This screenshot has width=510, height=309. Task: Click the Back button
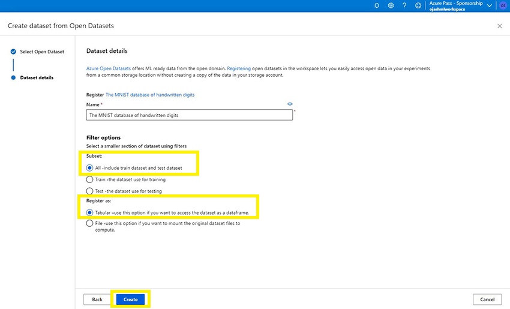(97, 299)
